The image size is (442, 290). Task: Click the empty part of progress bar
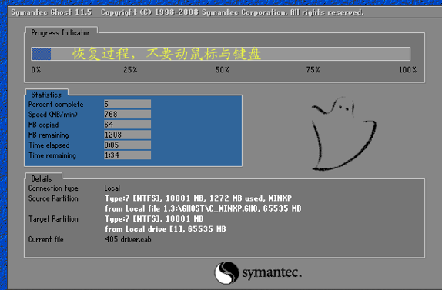click(230, 54)
